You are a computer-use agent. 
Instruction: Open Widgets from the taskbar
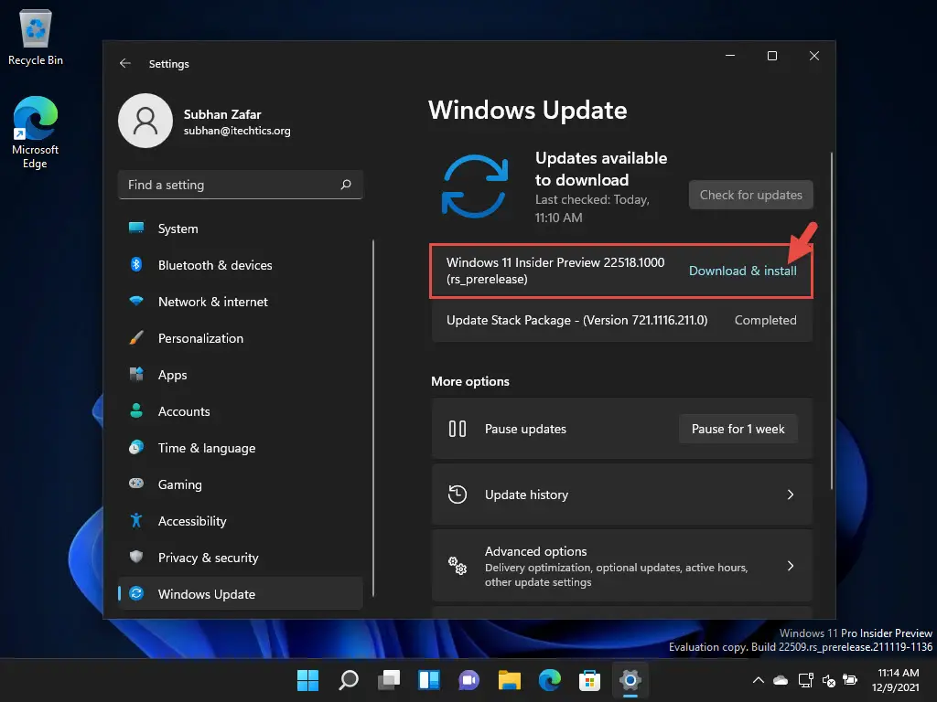pos(429,680)
